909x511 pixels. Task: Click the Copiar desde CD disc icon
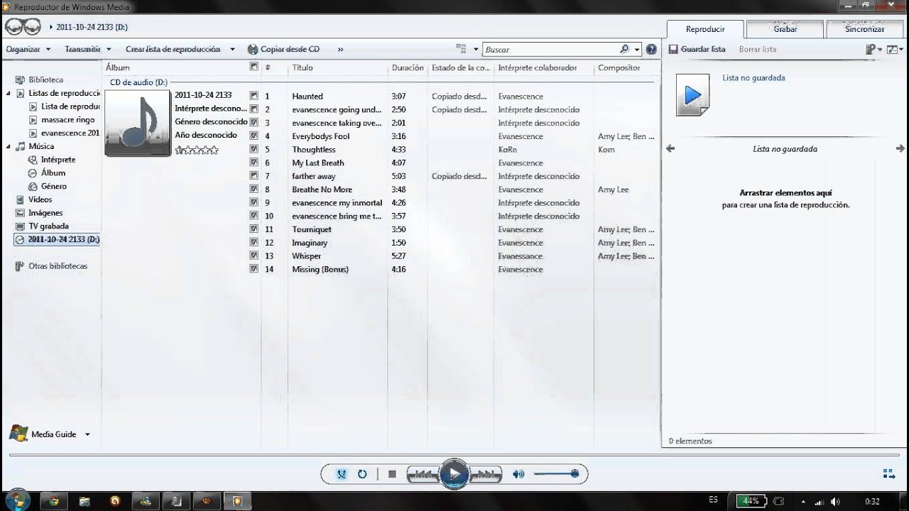click(253, 50)
